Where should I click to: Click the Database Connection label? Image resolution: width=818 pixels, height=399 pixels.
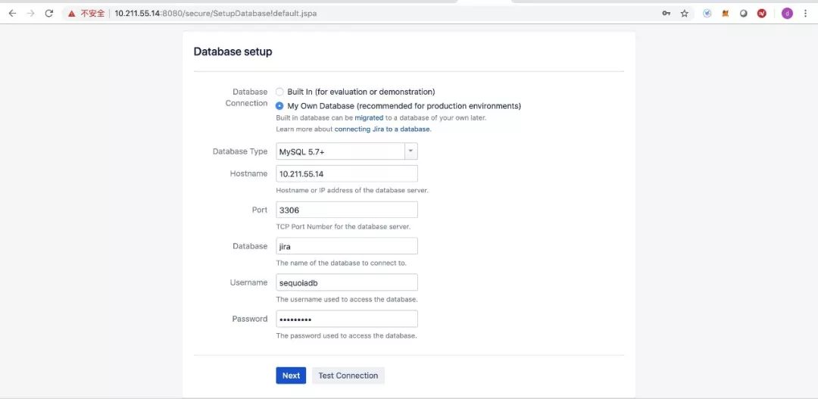coord(247,98)
